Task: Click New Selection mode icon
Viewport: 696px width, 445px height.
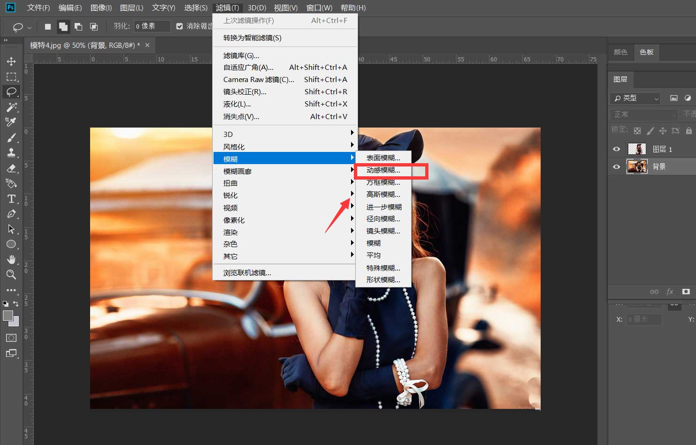Action: click(x=48, y=27)
